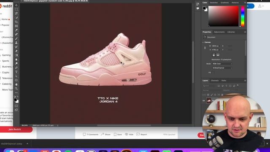Toggle shape layer filter in Layers panel
Viewport: 270px width, 152px height.
point(230,86)
